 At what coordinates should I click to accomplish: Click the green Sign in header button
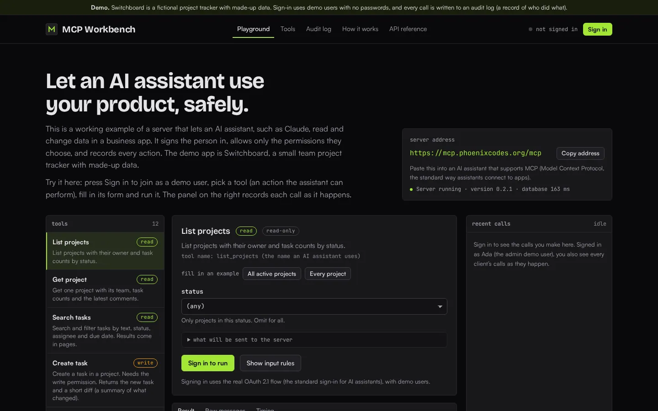click(x=597, y=29)
